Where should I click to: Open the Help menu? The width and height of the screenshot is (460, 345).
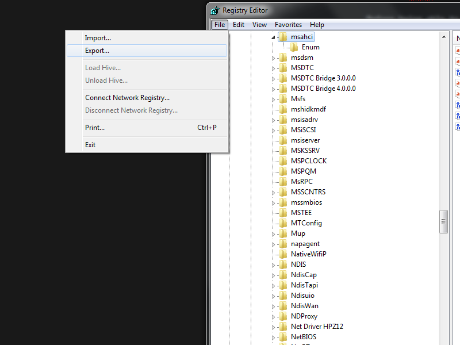(x=317, y=25)
